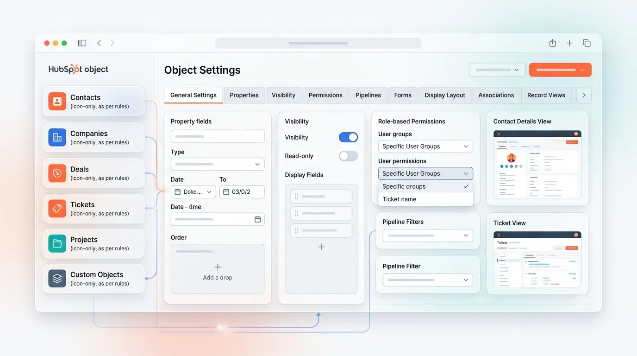637x356 pixels.
Task: Click the To date field
Action: (242, 192)
